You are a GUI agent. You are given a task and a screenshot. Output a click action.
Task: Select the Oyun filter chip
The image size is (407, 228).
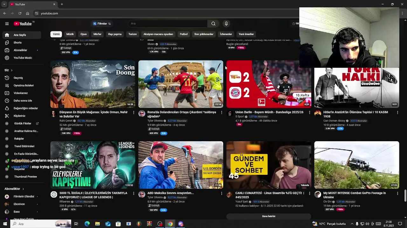pyautogui.click(x=84, y=34)
